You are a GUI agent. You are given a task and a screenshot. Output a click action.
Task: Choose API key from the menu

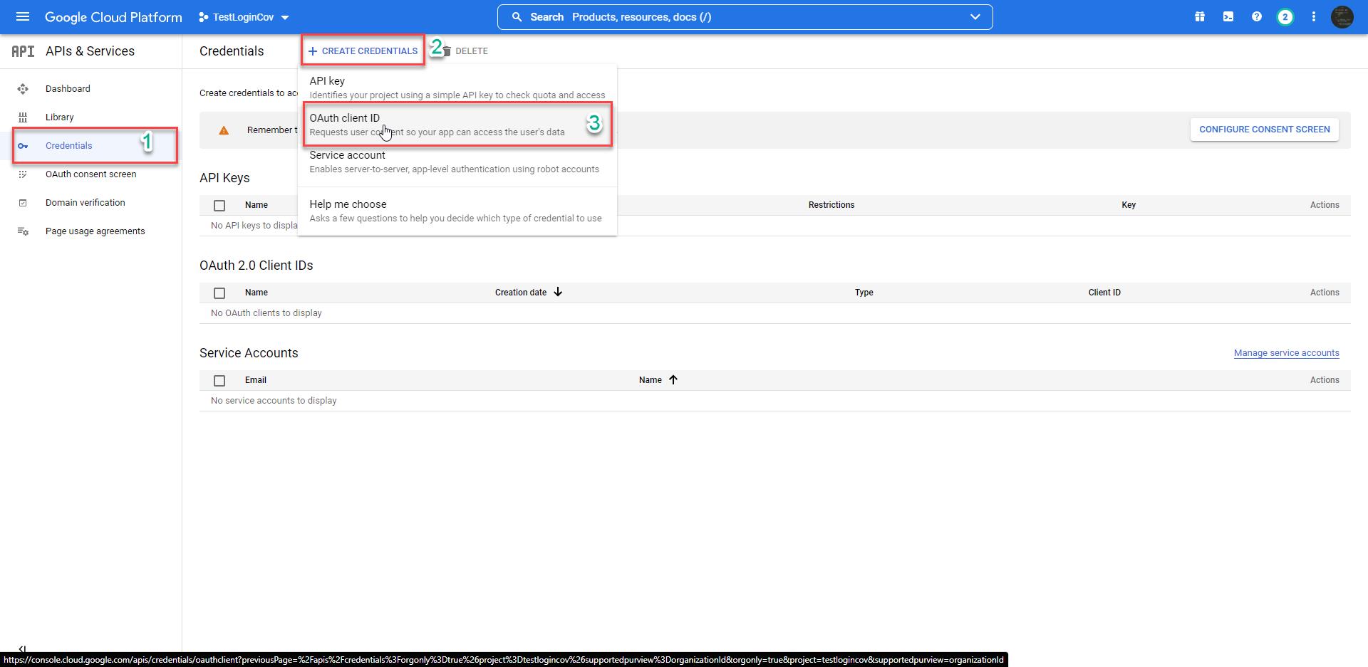coord(457,88)
